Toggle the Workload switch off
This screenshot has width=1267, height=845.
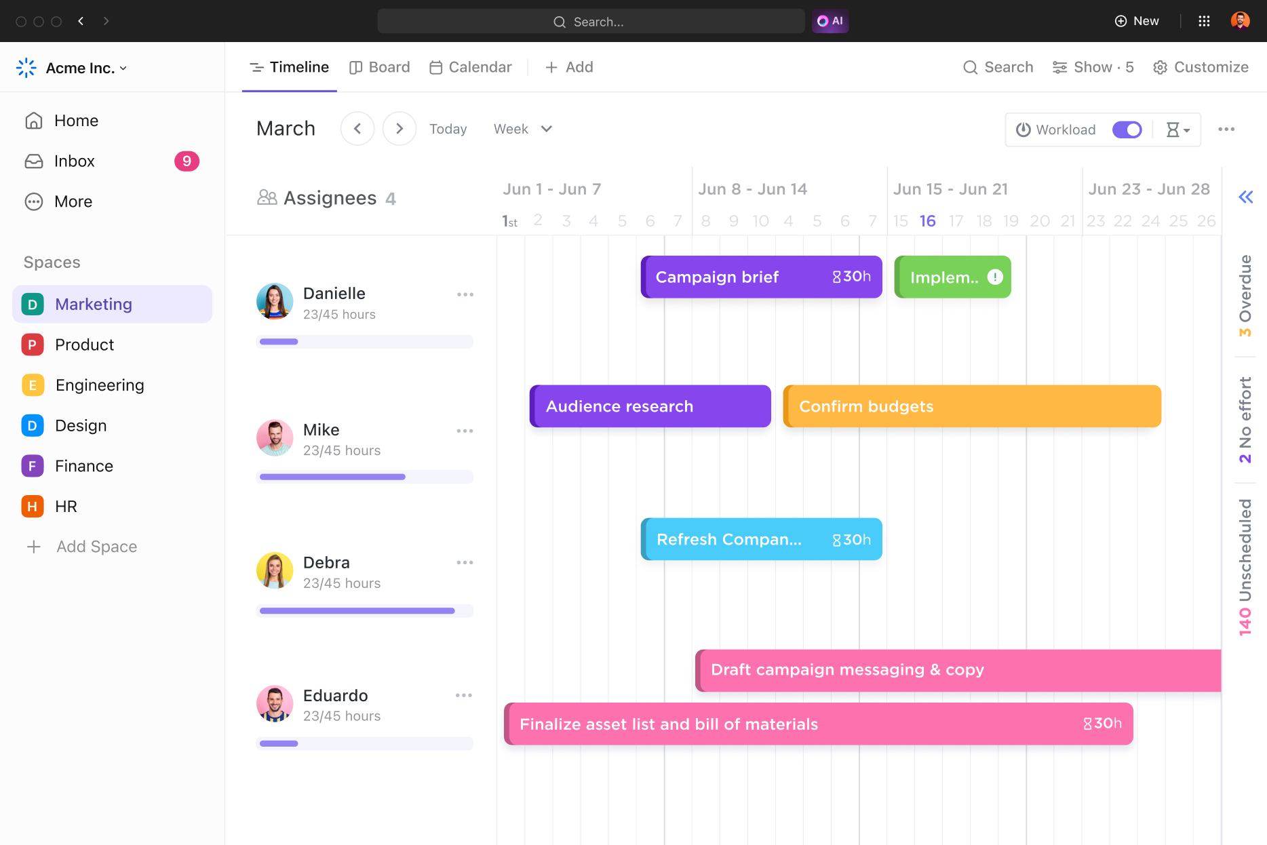pyautogui.click(x=1127, y=129)
